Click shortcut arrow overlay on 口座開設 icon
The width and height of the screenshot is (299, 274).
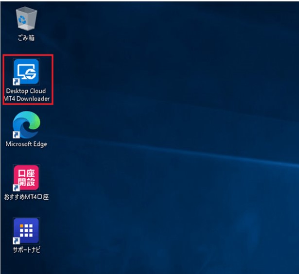coord(16,188)
